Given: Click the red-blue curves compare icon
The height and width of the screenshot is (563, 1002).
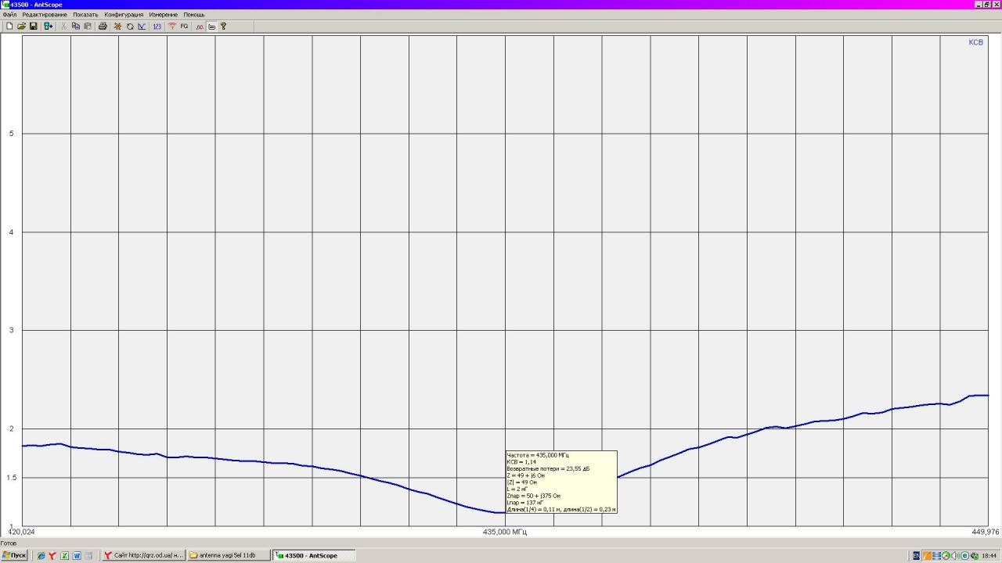Looking at the screenshot, I should point(200,26).
